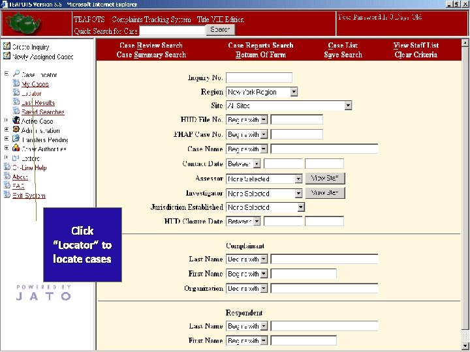
Task: Collapse the Case Locator tree node
Action: tap(7, 74)
